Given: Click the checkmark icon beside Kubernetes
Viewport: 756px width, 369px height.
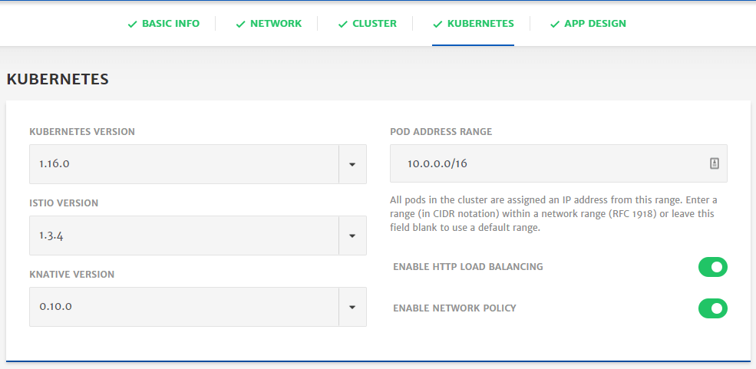Looking at the screenshot, I should pyautogui.click(x=437, y=24).
